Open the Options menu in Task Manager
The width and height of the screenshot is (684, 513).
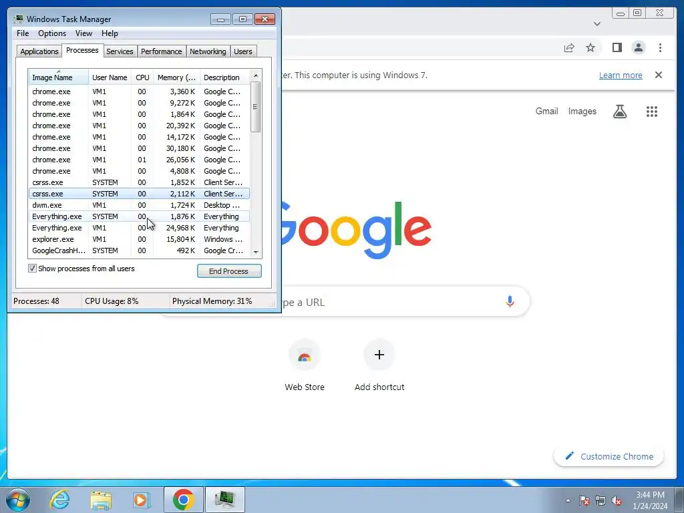[52, 33]
